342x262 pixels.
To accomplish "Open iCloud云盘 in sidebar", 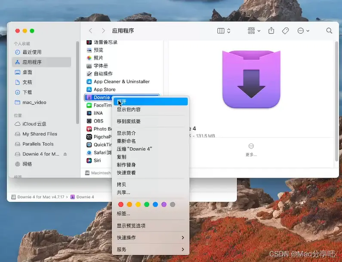I will pos(41,124).
